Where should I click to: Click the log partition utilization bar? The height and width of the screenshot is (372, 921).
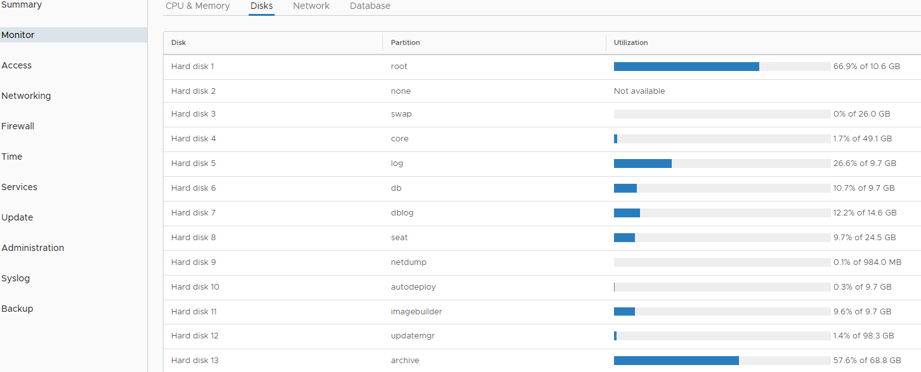point(722,164)
